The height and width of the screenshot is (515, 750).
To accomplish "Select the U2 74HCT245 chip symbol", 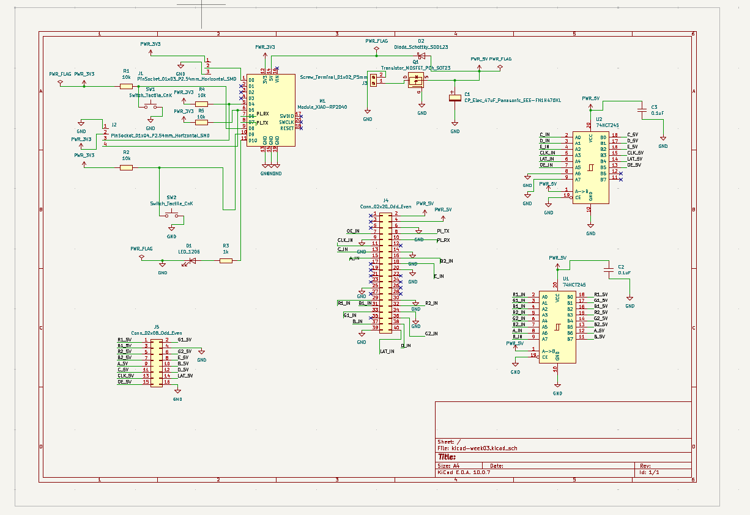I will click(x=590, y=166).
